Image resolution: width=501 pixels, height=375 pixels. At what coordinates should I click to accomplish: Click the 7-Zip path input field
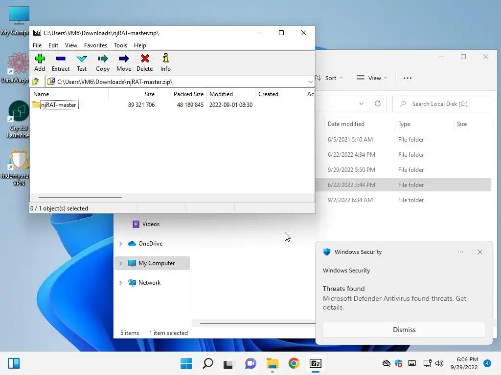pos(180,82)
